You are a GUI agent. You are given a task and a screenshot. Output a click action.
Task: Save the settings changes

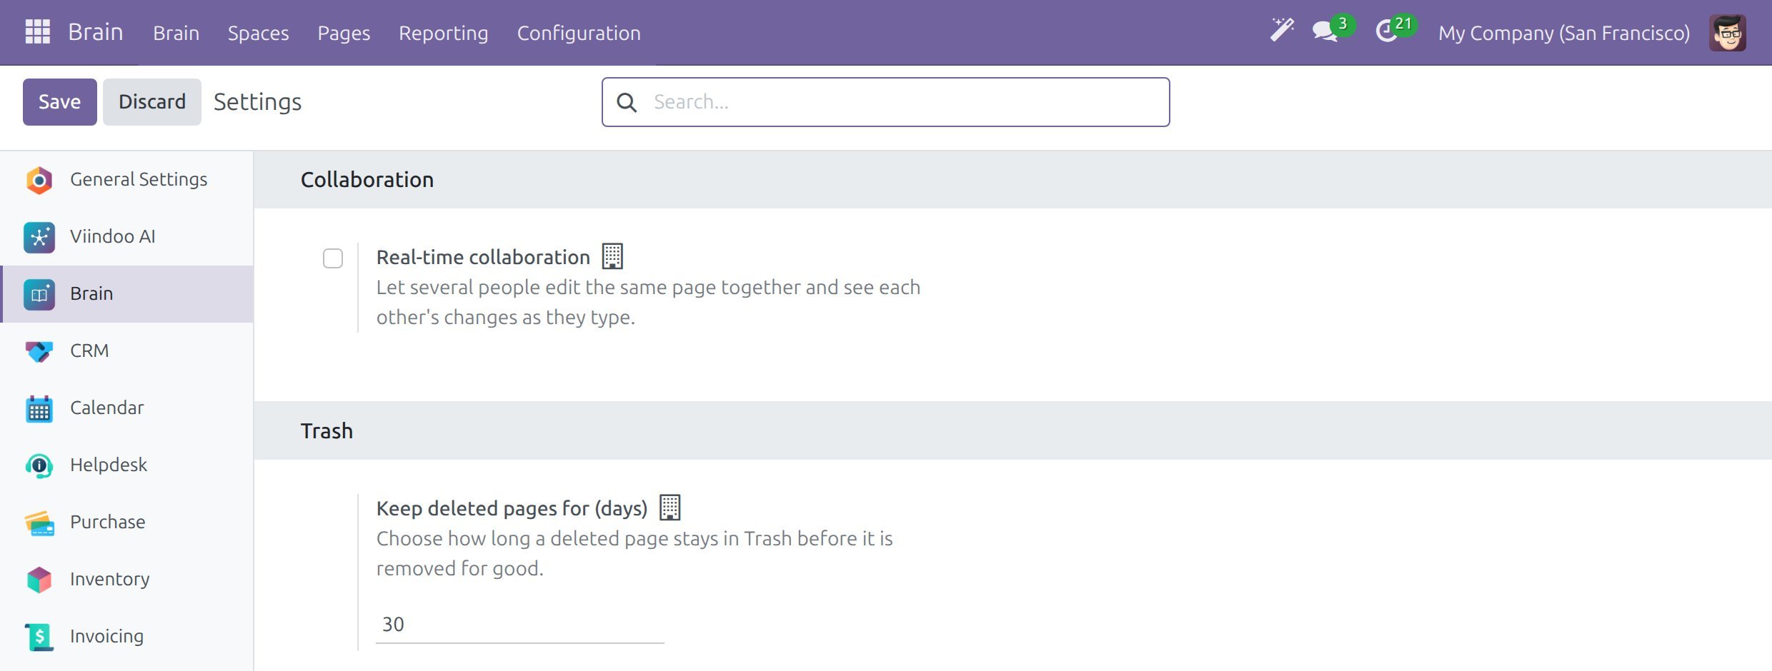60,102
